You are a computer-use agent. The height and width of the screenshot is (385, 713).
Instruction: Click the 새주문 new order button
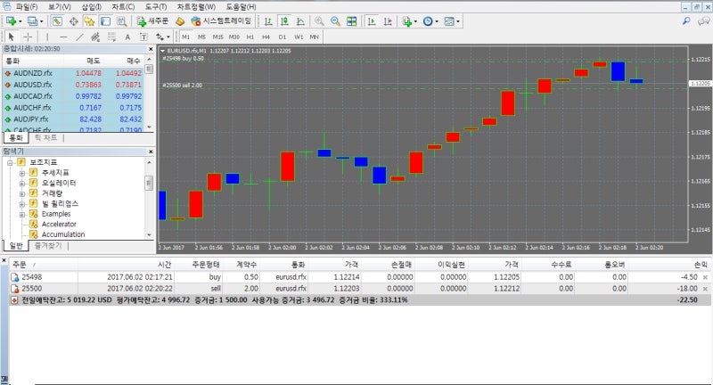pos(152,20)
